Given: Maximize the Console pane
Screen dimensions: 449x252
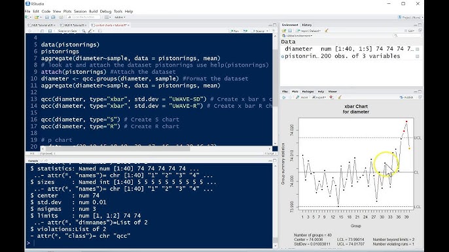Looking at the screenshot, I should (x=275, y=161).
